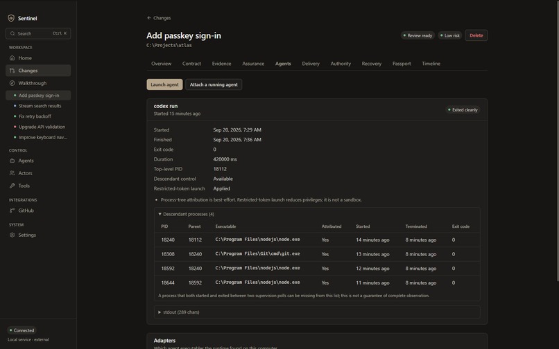
Task: Click the GitHub branch icon
Action: tap(12, 211)
